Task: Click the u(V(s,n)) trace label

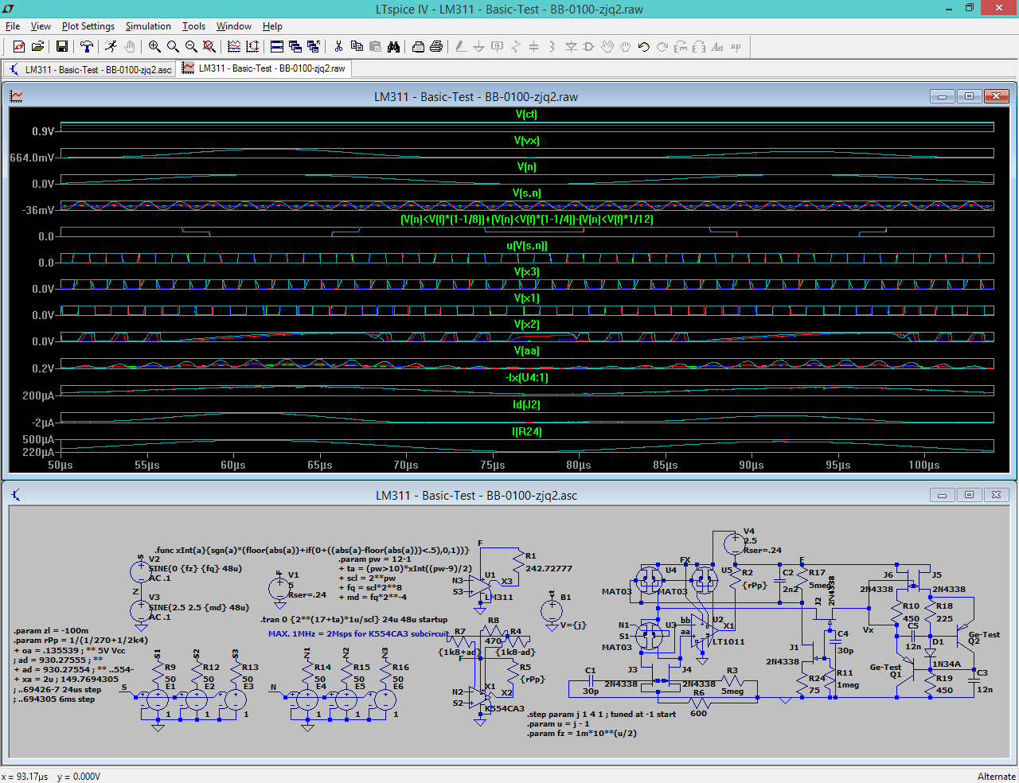Action: coord(527,245)
